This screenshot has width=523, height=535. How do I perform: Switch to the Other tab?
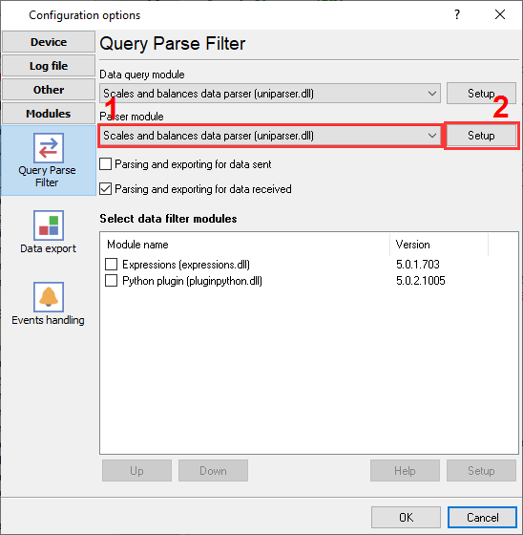pos(49,90)
